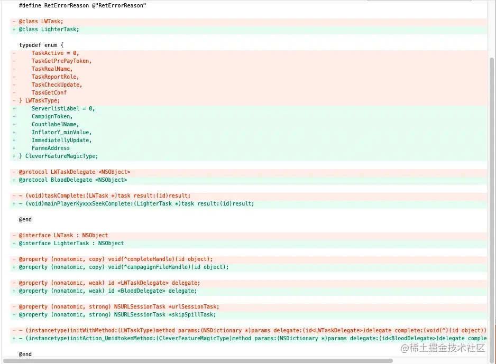Click the added 'ImmediatellyUpdate,' line
Image resolution: width=496 pixels, height=364 pixels.
coord(249,140)
